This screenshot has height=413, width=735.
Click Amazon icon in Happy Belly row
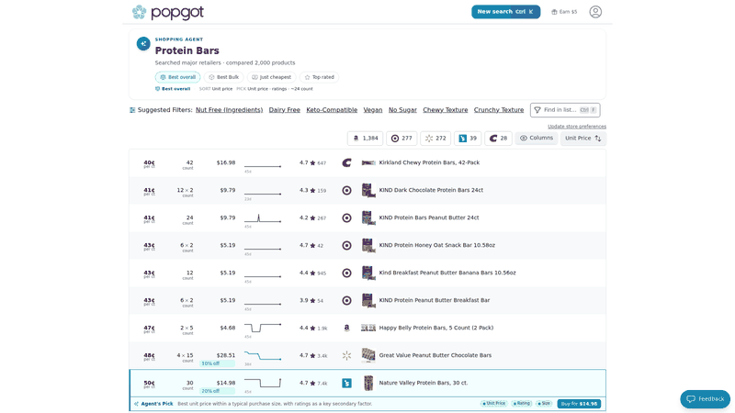(346, 329)
